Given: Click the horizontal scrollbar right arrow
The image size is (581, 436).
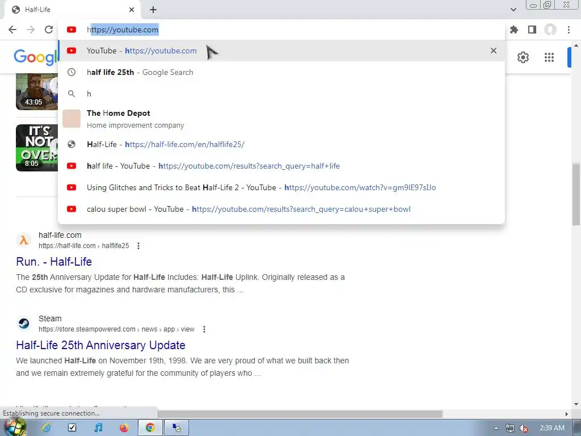Looking at the screenshot, I should coord(567,414).
